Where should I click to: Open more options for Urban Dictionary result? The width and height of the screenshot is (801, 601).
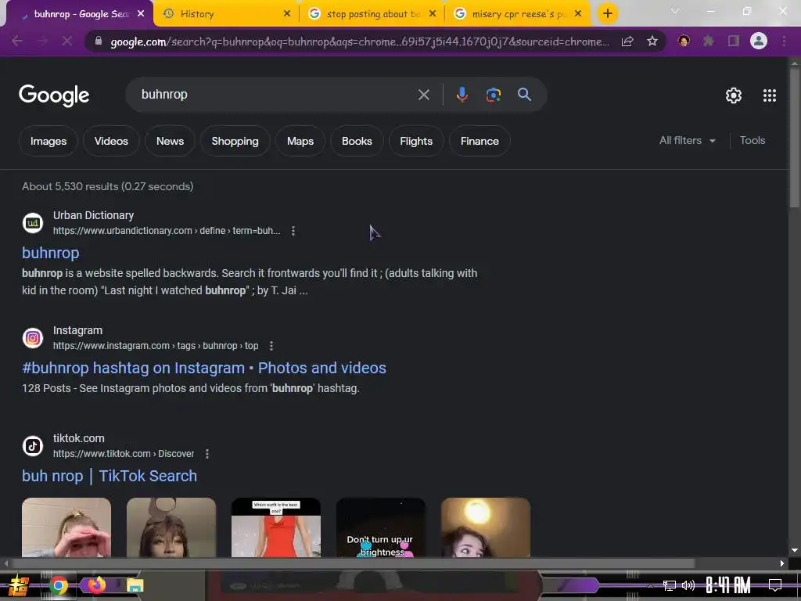click(x=293, y=231)
